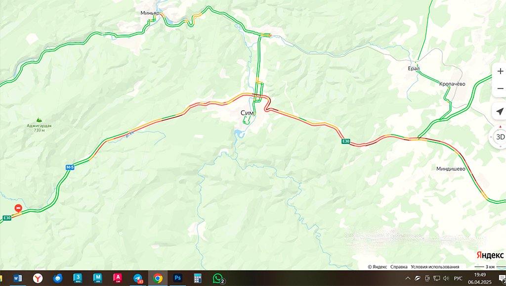Open AutoCAD from the taskbar
The width and height of the screenshot is (506, 286).
coord(118,278)
